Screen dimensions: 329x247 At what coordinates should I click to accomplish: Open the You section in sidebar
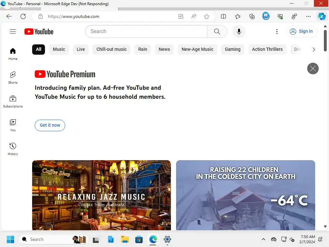[x=13, y=125]
